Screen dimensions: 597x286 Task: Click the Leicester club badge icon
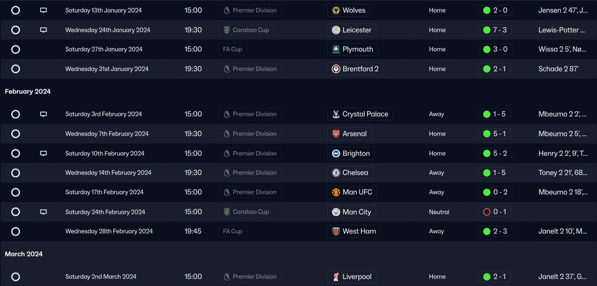click(x=336, y=30)
